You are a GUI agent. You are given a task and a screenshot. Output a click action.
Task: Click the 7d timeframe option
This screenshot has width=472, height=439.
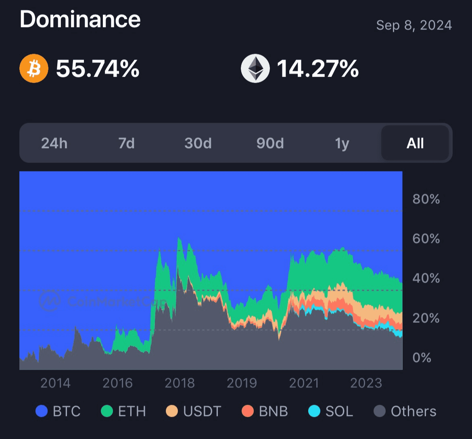[x=126, y=143]
